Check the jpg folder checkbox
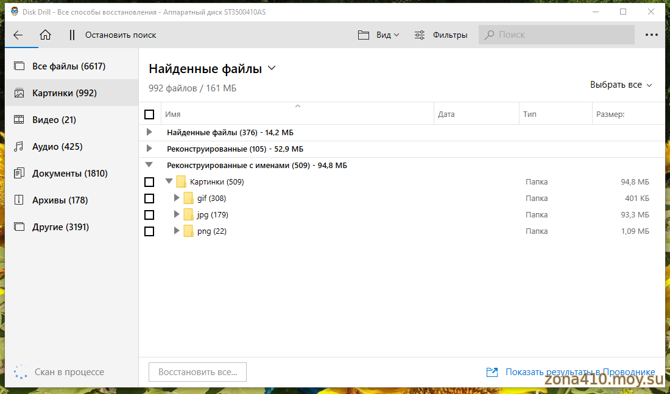Image resolution: width=670 pixels, height=394 pixels. [149, 215]
